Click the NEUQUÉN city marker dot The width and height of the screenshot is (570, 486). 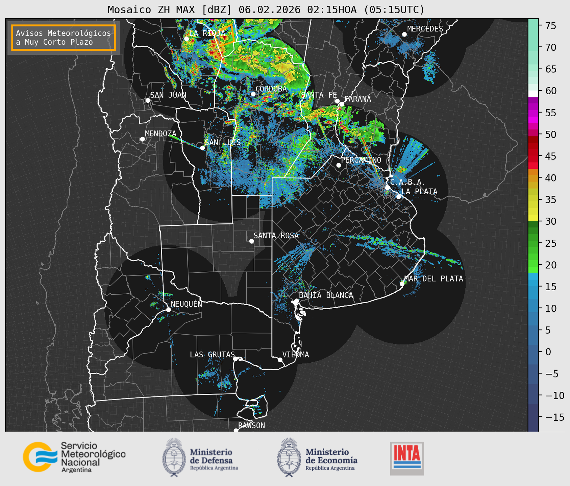tap(168, 310)
